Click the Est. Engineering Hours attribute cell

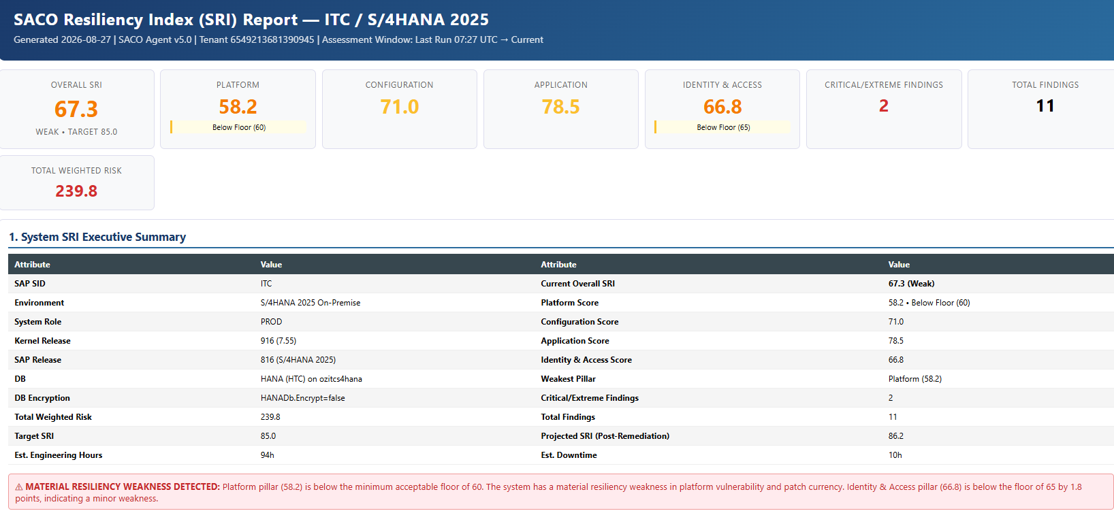click(x=59, y=455)
